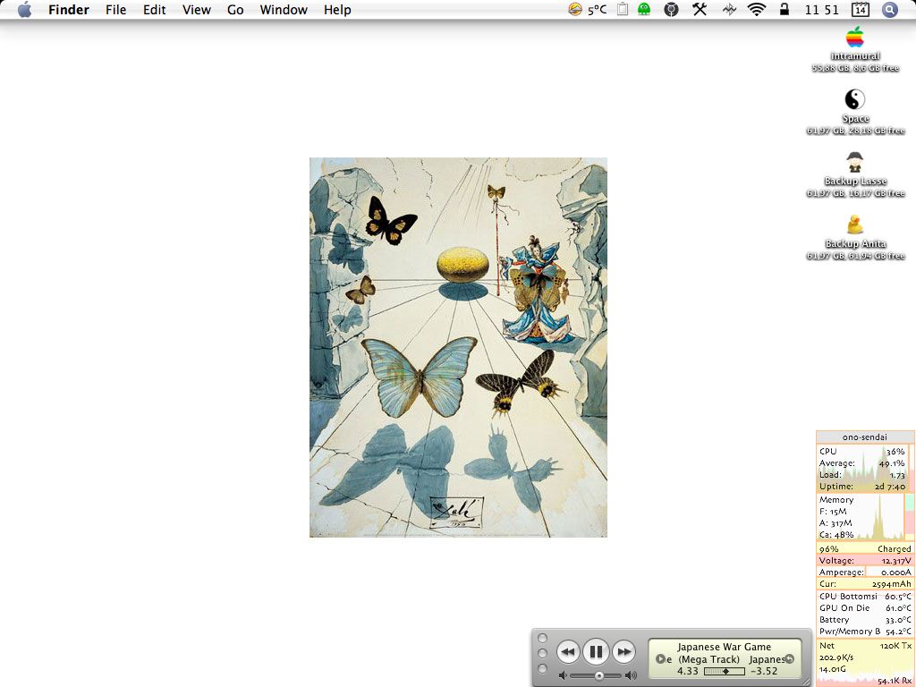Click the Japanese War Game track title
The height and width of the screenshot is (687, 916).
(x=724, y=647)
